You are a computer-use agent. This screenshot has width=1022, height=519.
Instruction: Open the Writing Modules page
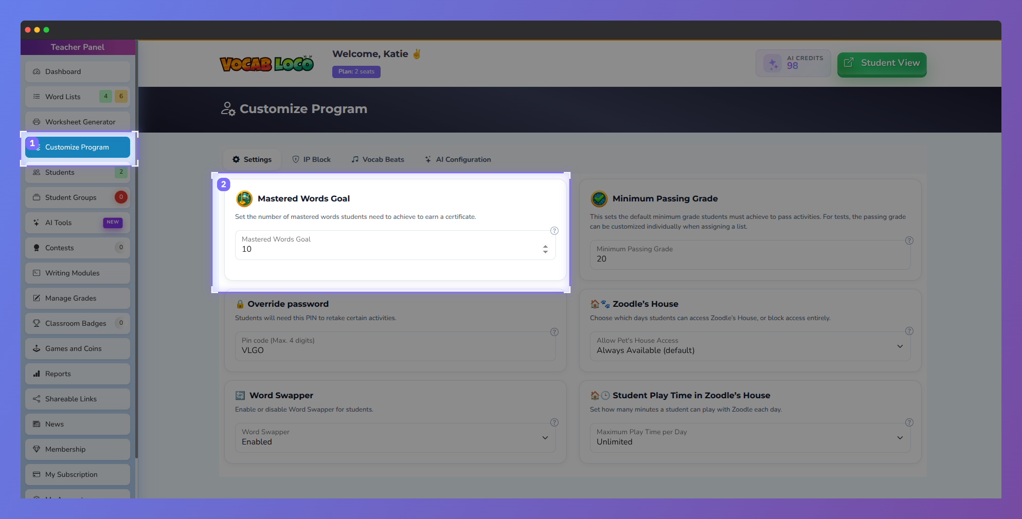[78, 273]
